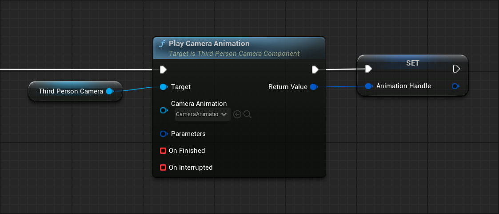The image size is (499, 214).
Task: Click the SET node exec input pin
Action: pyautogui.click(x=368, y=69)
